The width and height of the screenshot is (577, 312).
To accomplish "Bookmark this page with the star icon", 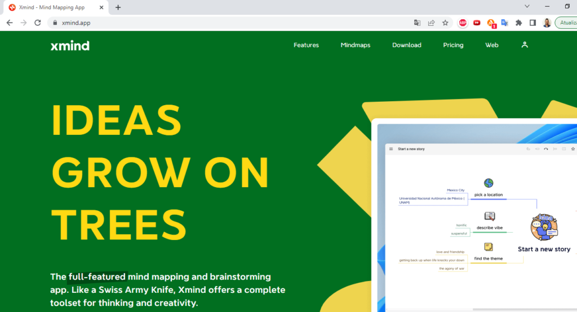I will (x=445, y=22).
